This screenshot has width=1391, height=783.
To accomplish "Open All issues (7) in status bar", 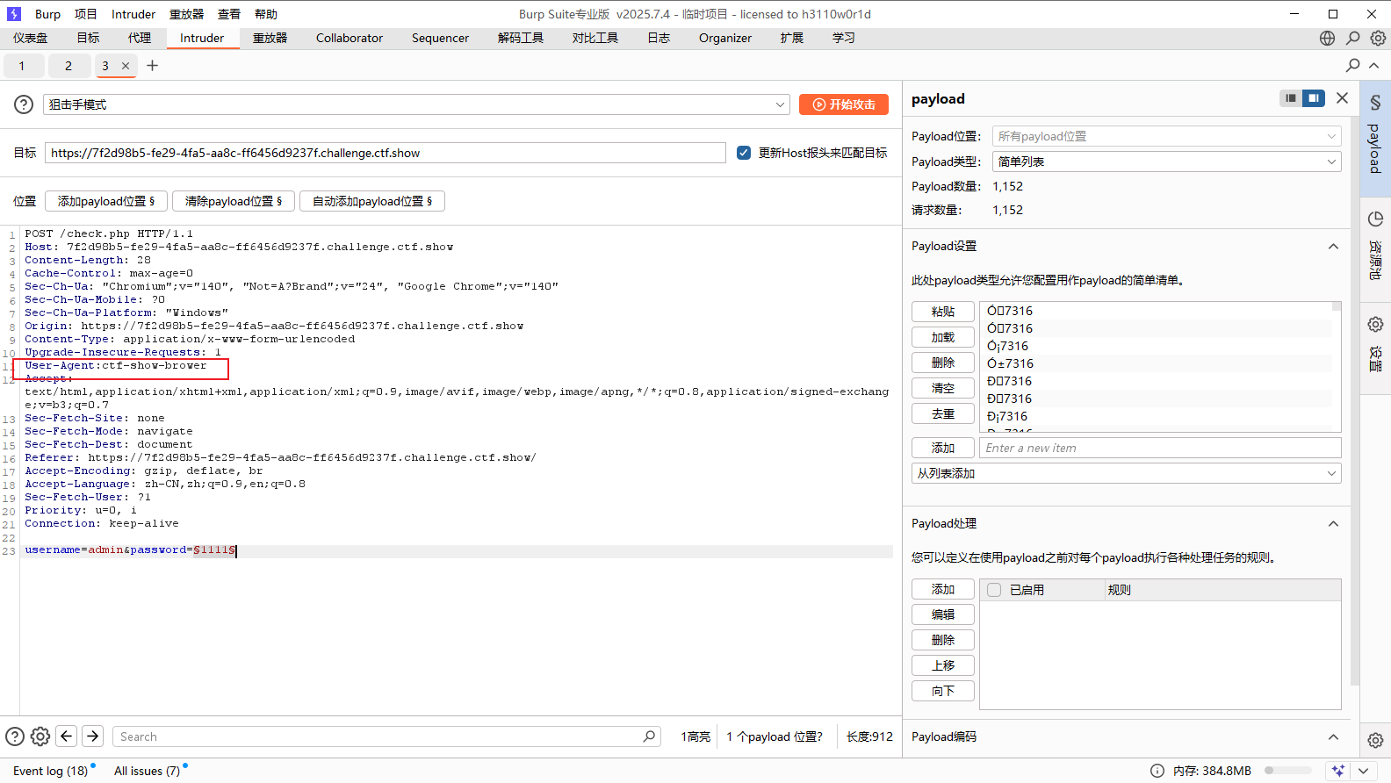I will click(x=148, y=771).
